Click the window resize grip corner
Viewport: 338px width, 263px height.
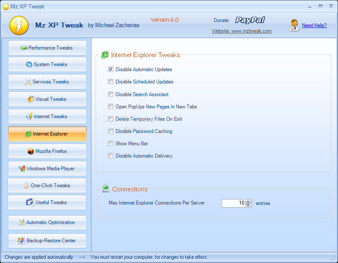click(x=334, y=257)
